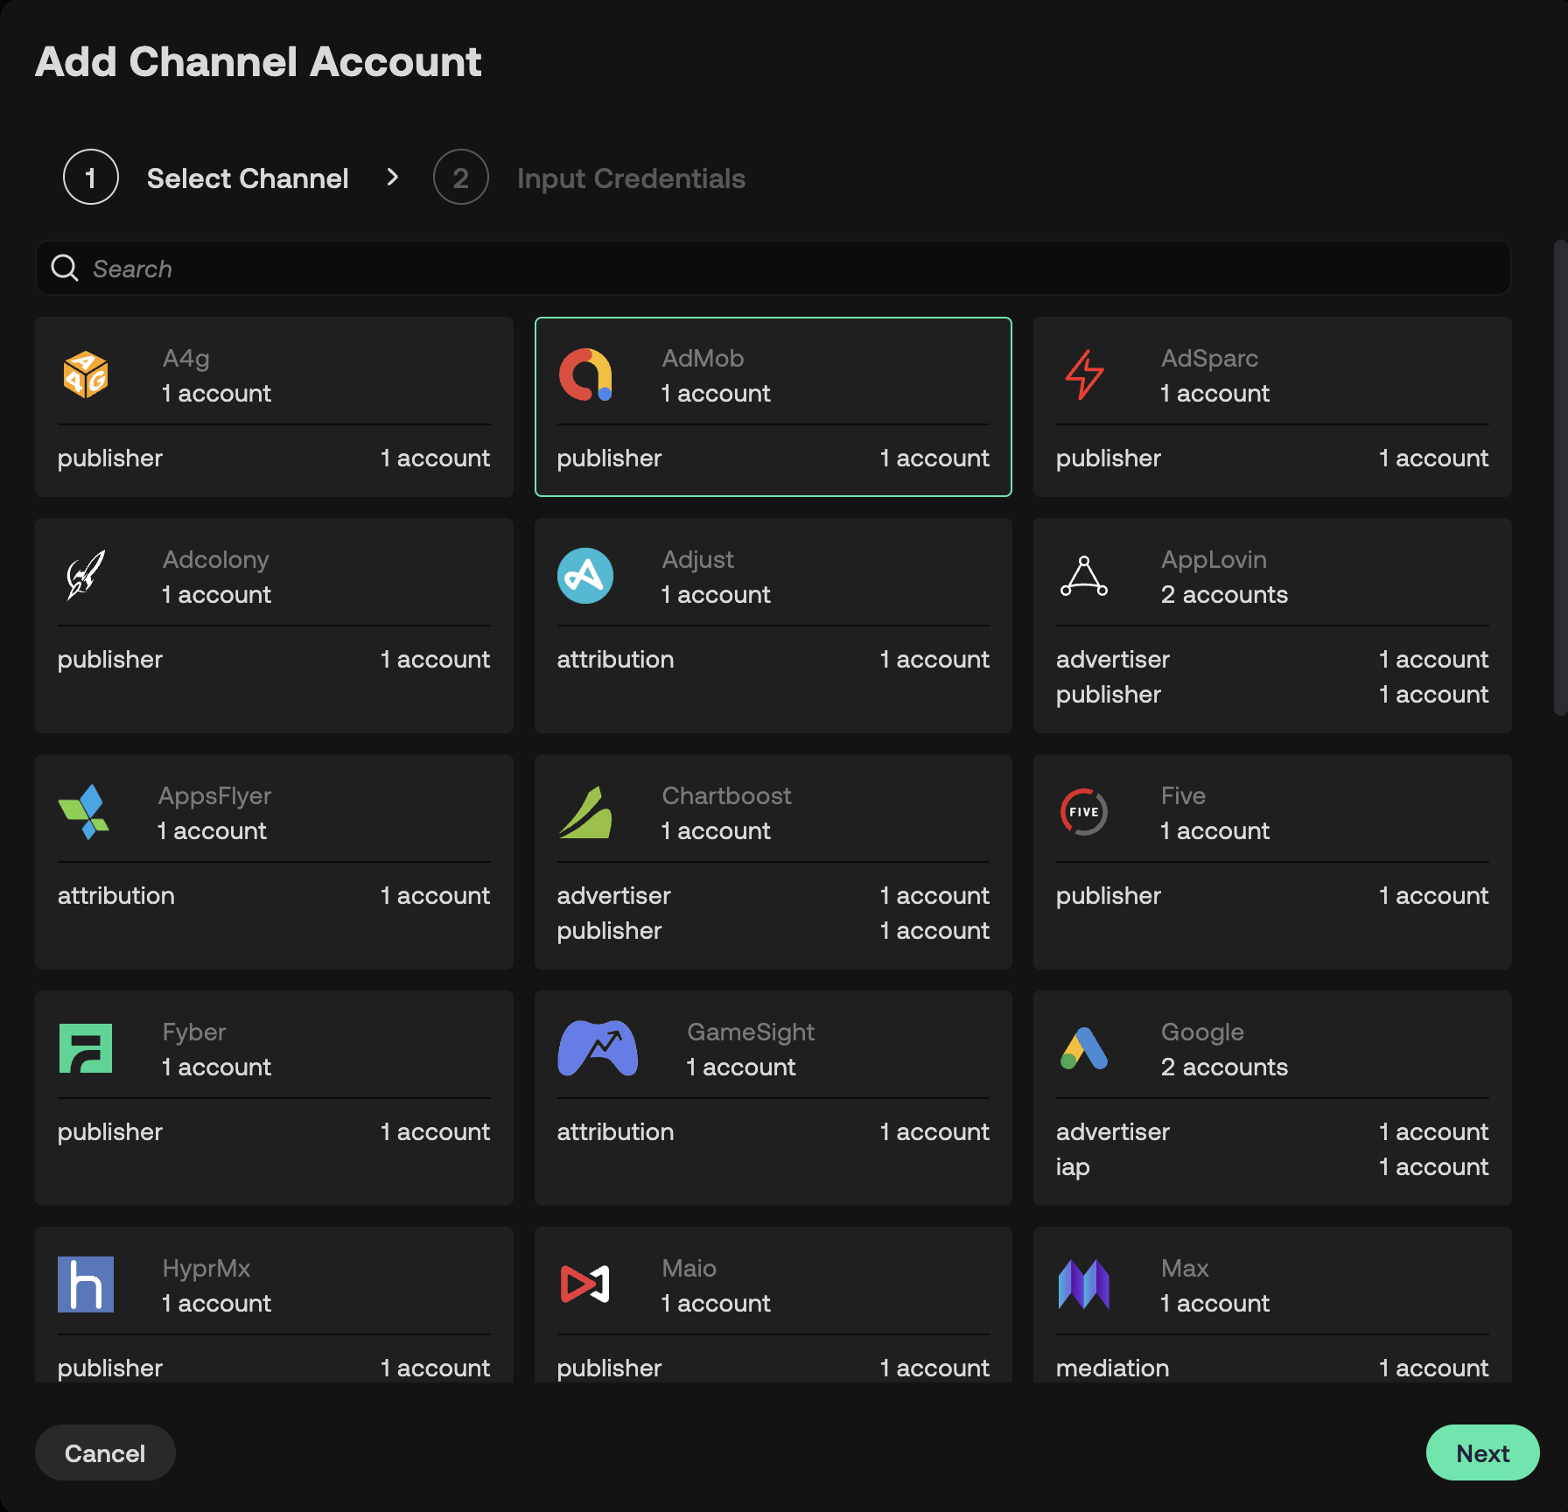The width and height of the screenshot is (1568, 1512).
Task: Click the chevron between wizard steps
Action: [392, 177]
